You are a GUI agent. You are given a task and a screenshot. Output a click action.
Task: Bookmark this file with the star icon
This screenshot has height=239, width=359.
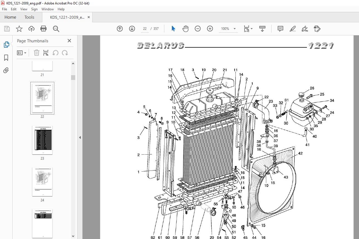(19, 29)
